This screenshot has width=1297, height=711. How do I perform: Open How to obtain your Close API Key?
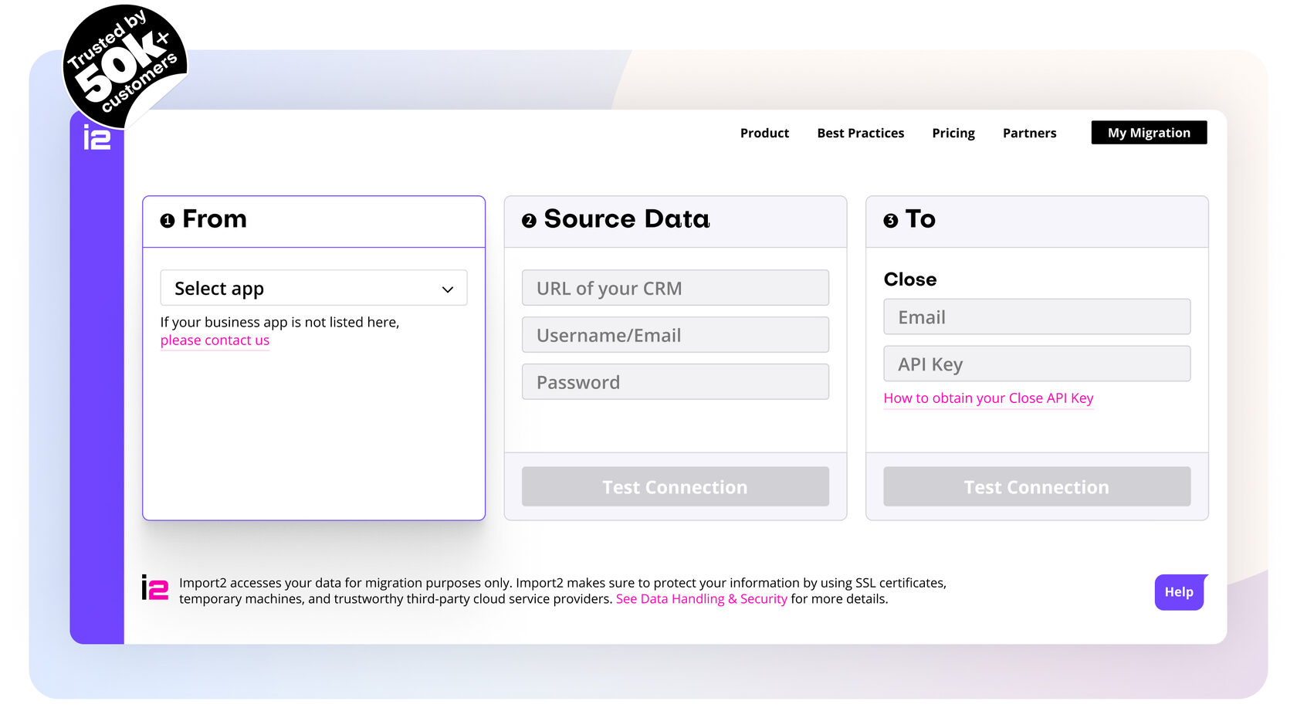tap(988, 398)
